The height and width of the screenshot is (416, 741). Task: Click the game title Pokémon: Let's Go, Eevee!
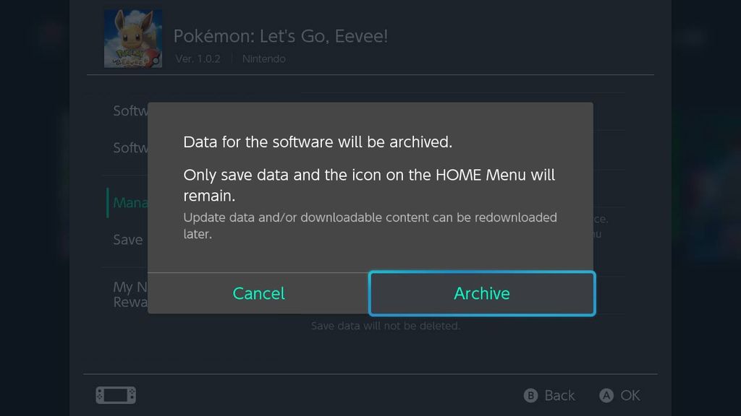(x=281, y=35)
